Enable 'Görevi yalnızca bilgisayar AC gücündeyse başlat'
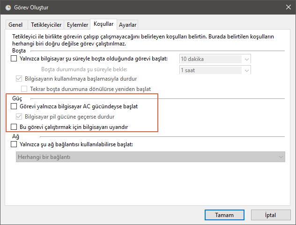The image size is (296, 225). click(14, 106)
